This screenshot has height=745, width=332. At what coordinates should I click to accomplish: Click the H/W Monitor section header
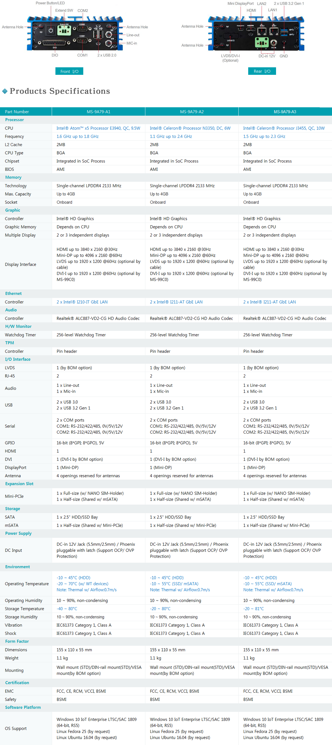18,327
